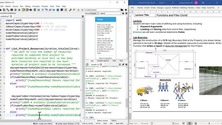The height and width of the screenshot is (125, 222).
Task: Switch Word to Print Layout view
Action: (x=190, y=123)
